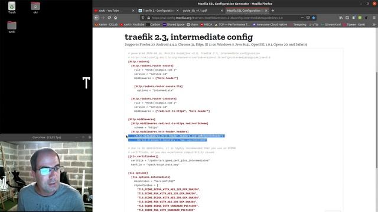This screenshot has height=212, width=378.
Task: Open the Shared Space bookmark
Action: pyautogui.click(x=174, y=25)
